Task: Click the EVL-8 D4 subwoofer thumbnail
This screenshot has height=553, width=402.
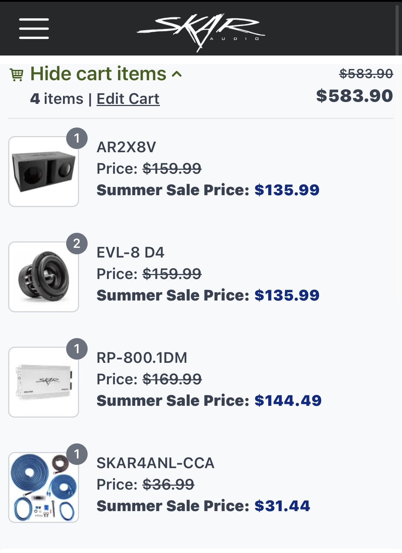Action: pyautogui.click(x=43, y=277)
